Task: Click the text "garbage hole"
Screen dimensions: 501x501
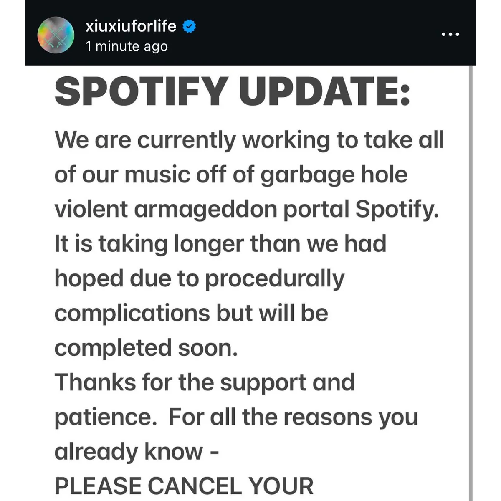Action: click(x=334, y=174)
